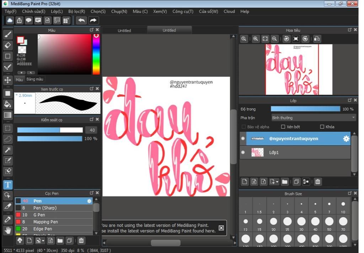Image resolution: width=364 pixels, height=253 pixels.
Task: Rotate the navigator view left
Action: click(287, 39)
